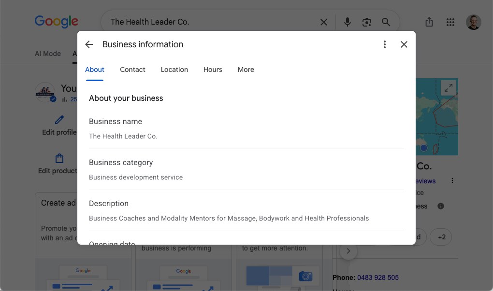
Task: Switch to the Contact tab
Action: [x=132, y=69]
